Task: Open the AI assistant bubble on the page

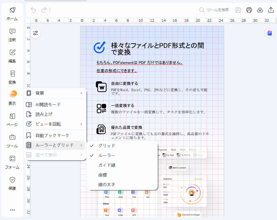Action: (x=269, y=33)
